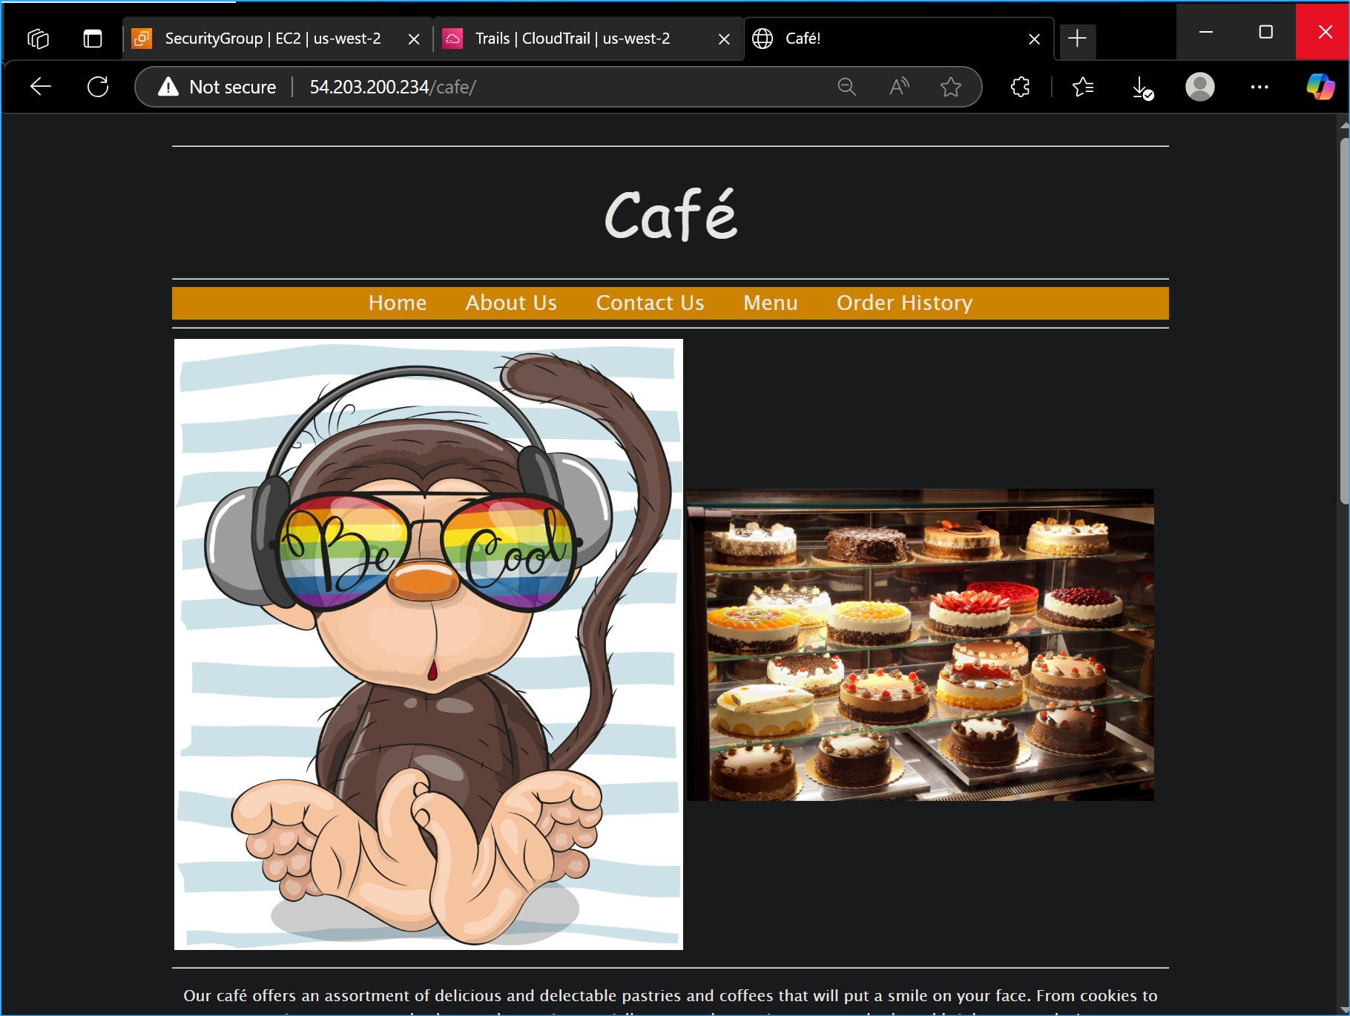
Task: Activate Read aloud for this page
Action: pos(898,87)
